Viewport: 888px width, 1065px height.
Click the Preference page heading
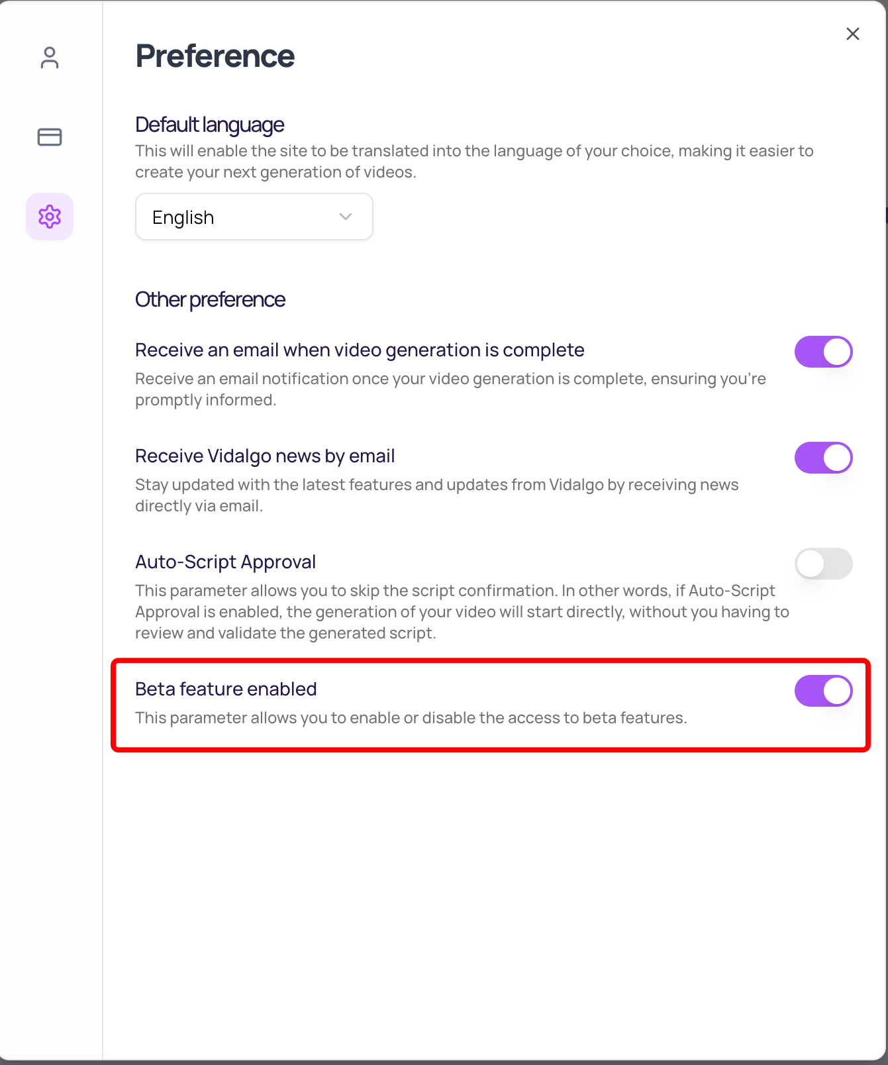coord(215,56)
